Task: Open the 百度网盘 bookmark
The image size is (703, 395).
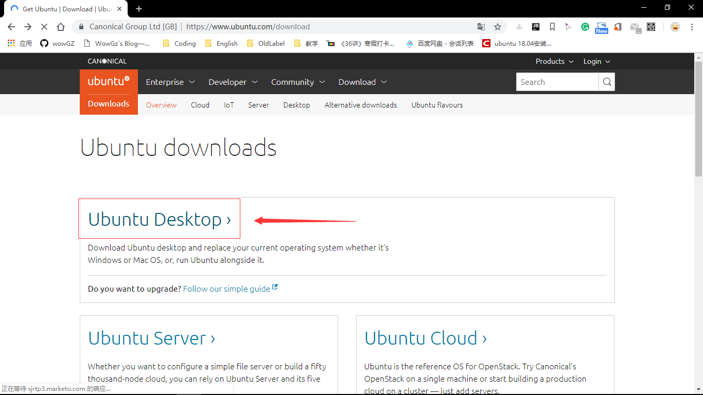Action: [x=440, y=44]
